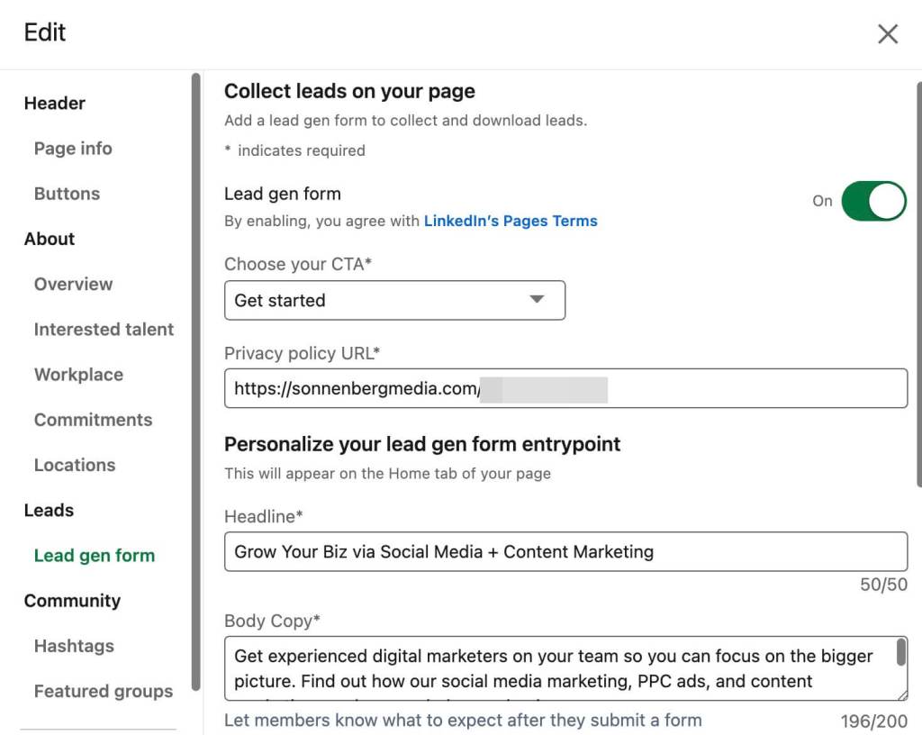
Task: Click inside the Body Copy text area
Action: coord(558,668)
